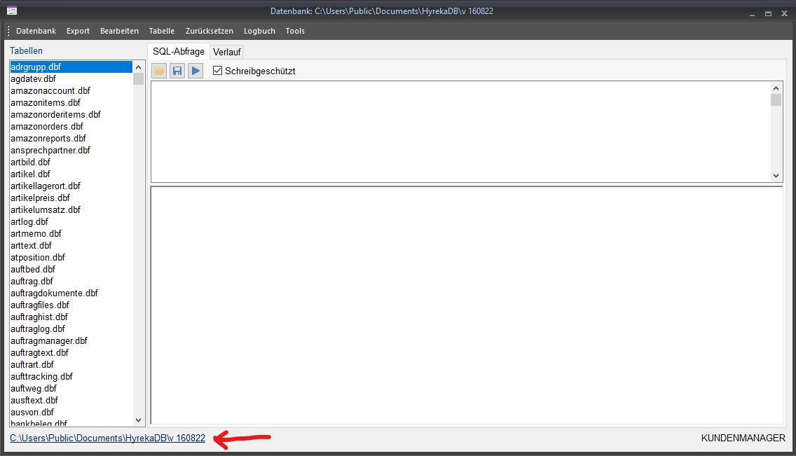
Task: Select amazonorderitems.dbf table
Action: click(x=71, y=115)
